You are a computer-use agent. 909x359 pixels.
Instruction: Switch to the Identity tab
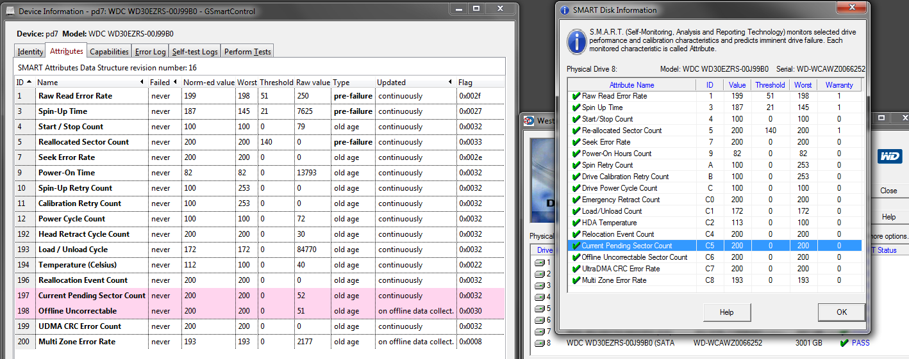tap(30, 52)
